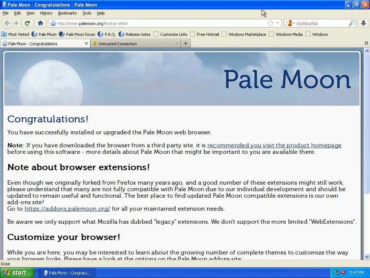Screen dimensions: 370x278
Task: Open the Release notes bookmark
Action: (134, 34)
